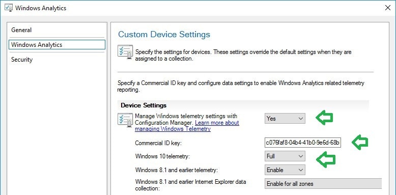Click the 'Specify a Commercial ID key' description

click(x=241, y=87)
